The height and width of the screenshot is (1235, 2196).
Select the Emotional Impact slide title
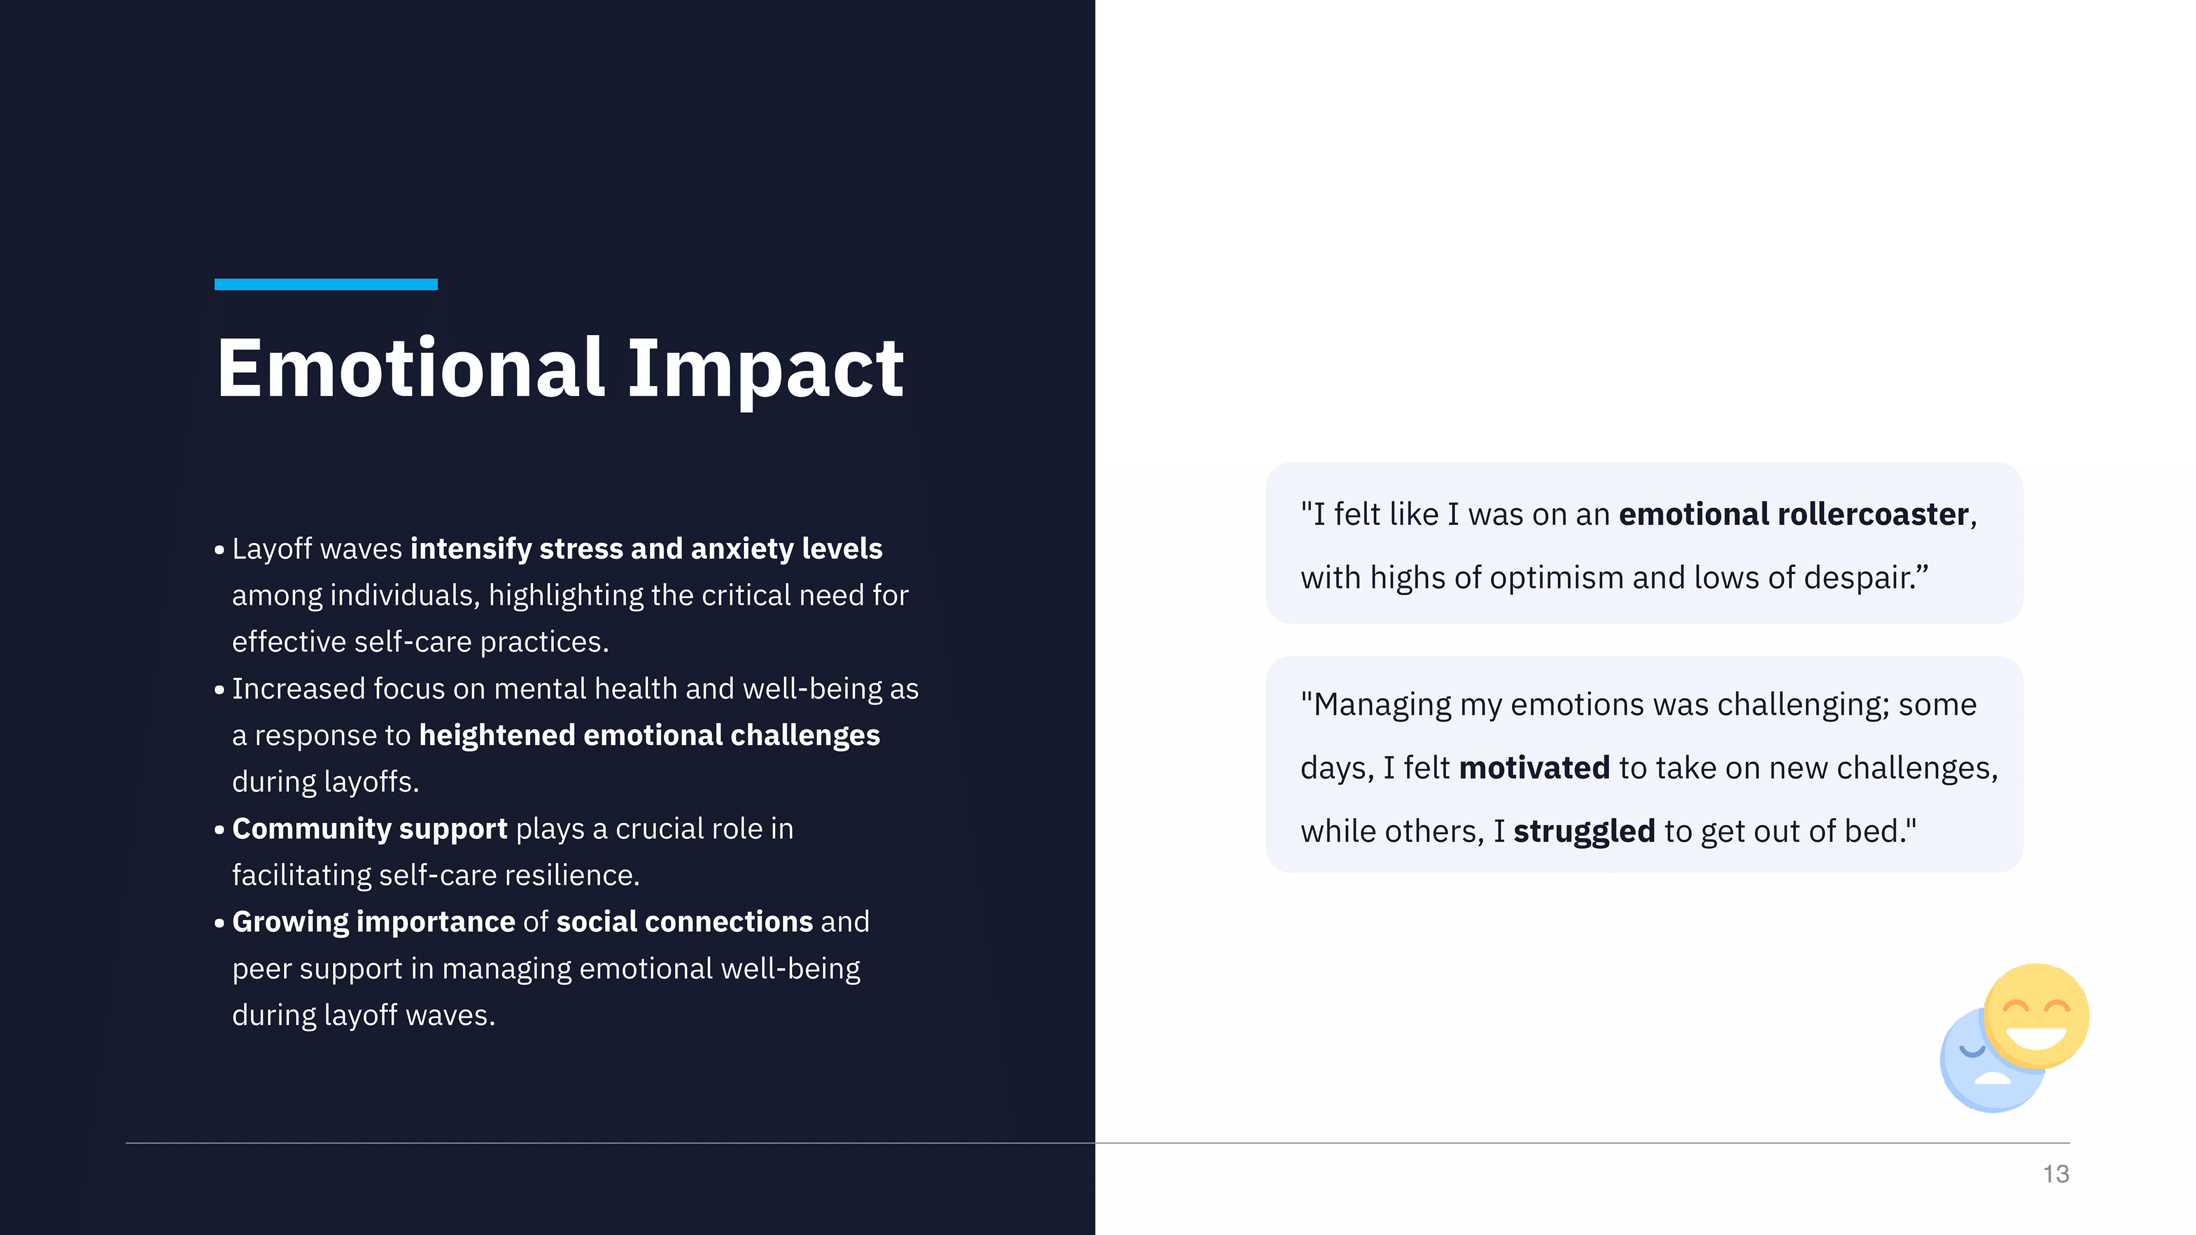click(560, 368)
